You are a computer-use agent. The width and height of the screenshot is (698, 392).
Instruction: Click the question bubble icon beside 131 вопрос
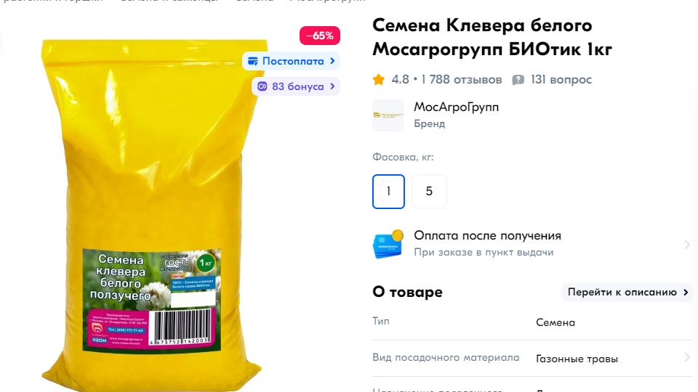pos(518,80)
